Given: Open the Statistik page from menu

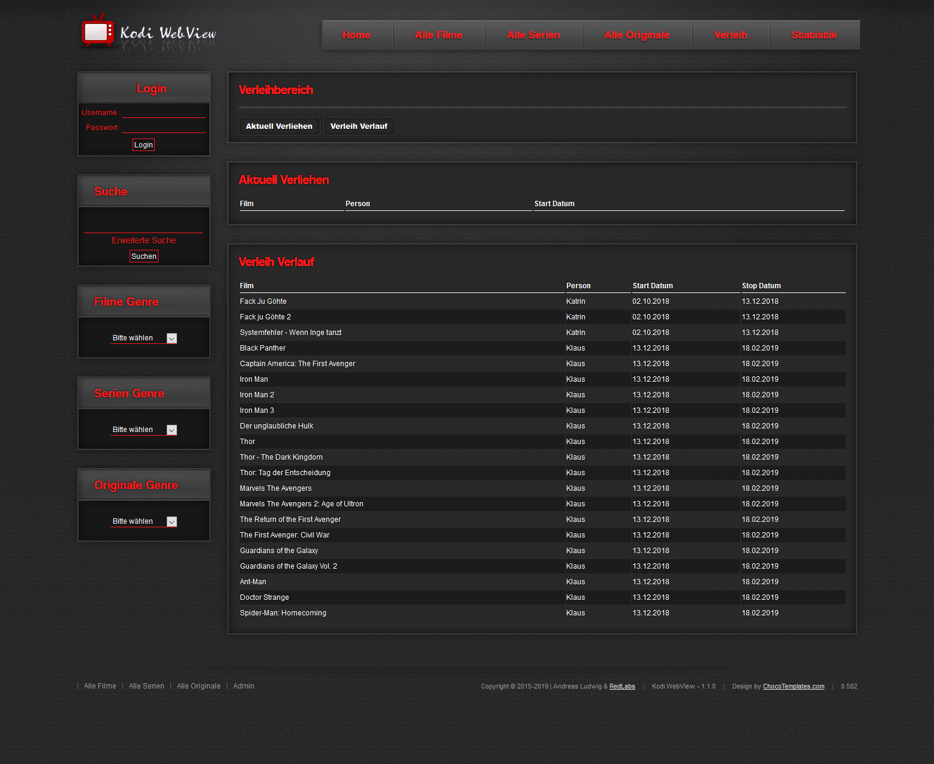Looking at the screenshot, I should coord(813,35).
